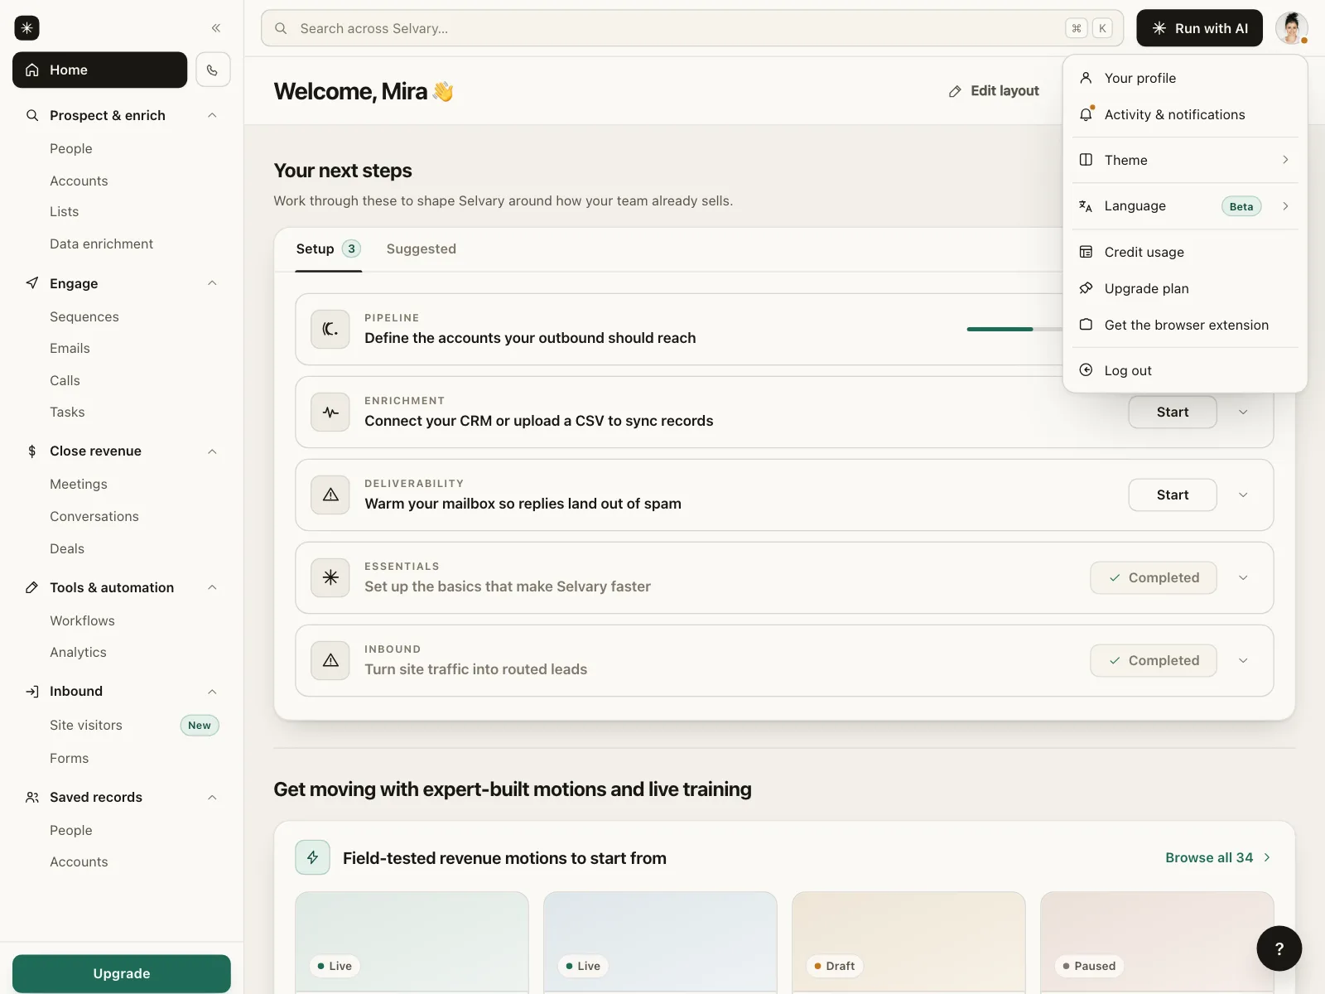Open People under Saved records

click(70, 830)
